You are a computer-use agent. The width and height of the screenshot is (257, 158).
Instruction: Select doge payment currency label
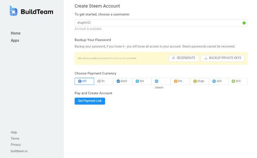coord(201,81)
